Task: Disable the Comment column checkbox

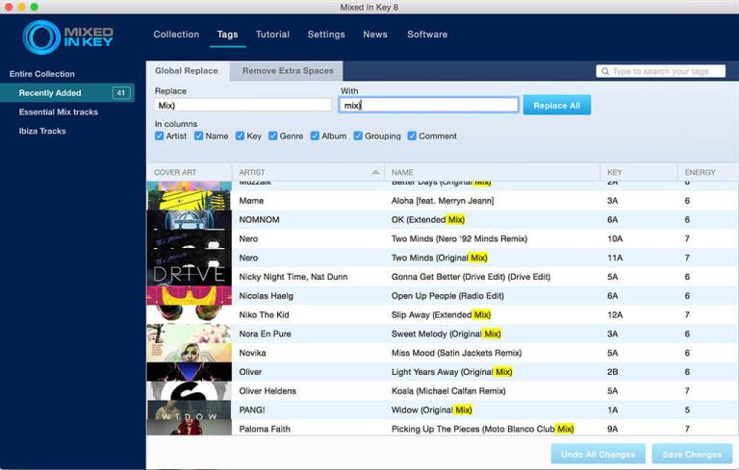Action: (412, 136)
